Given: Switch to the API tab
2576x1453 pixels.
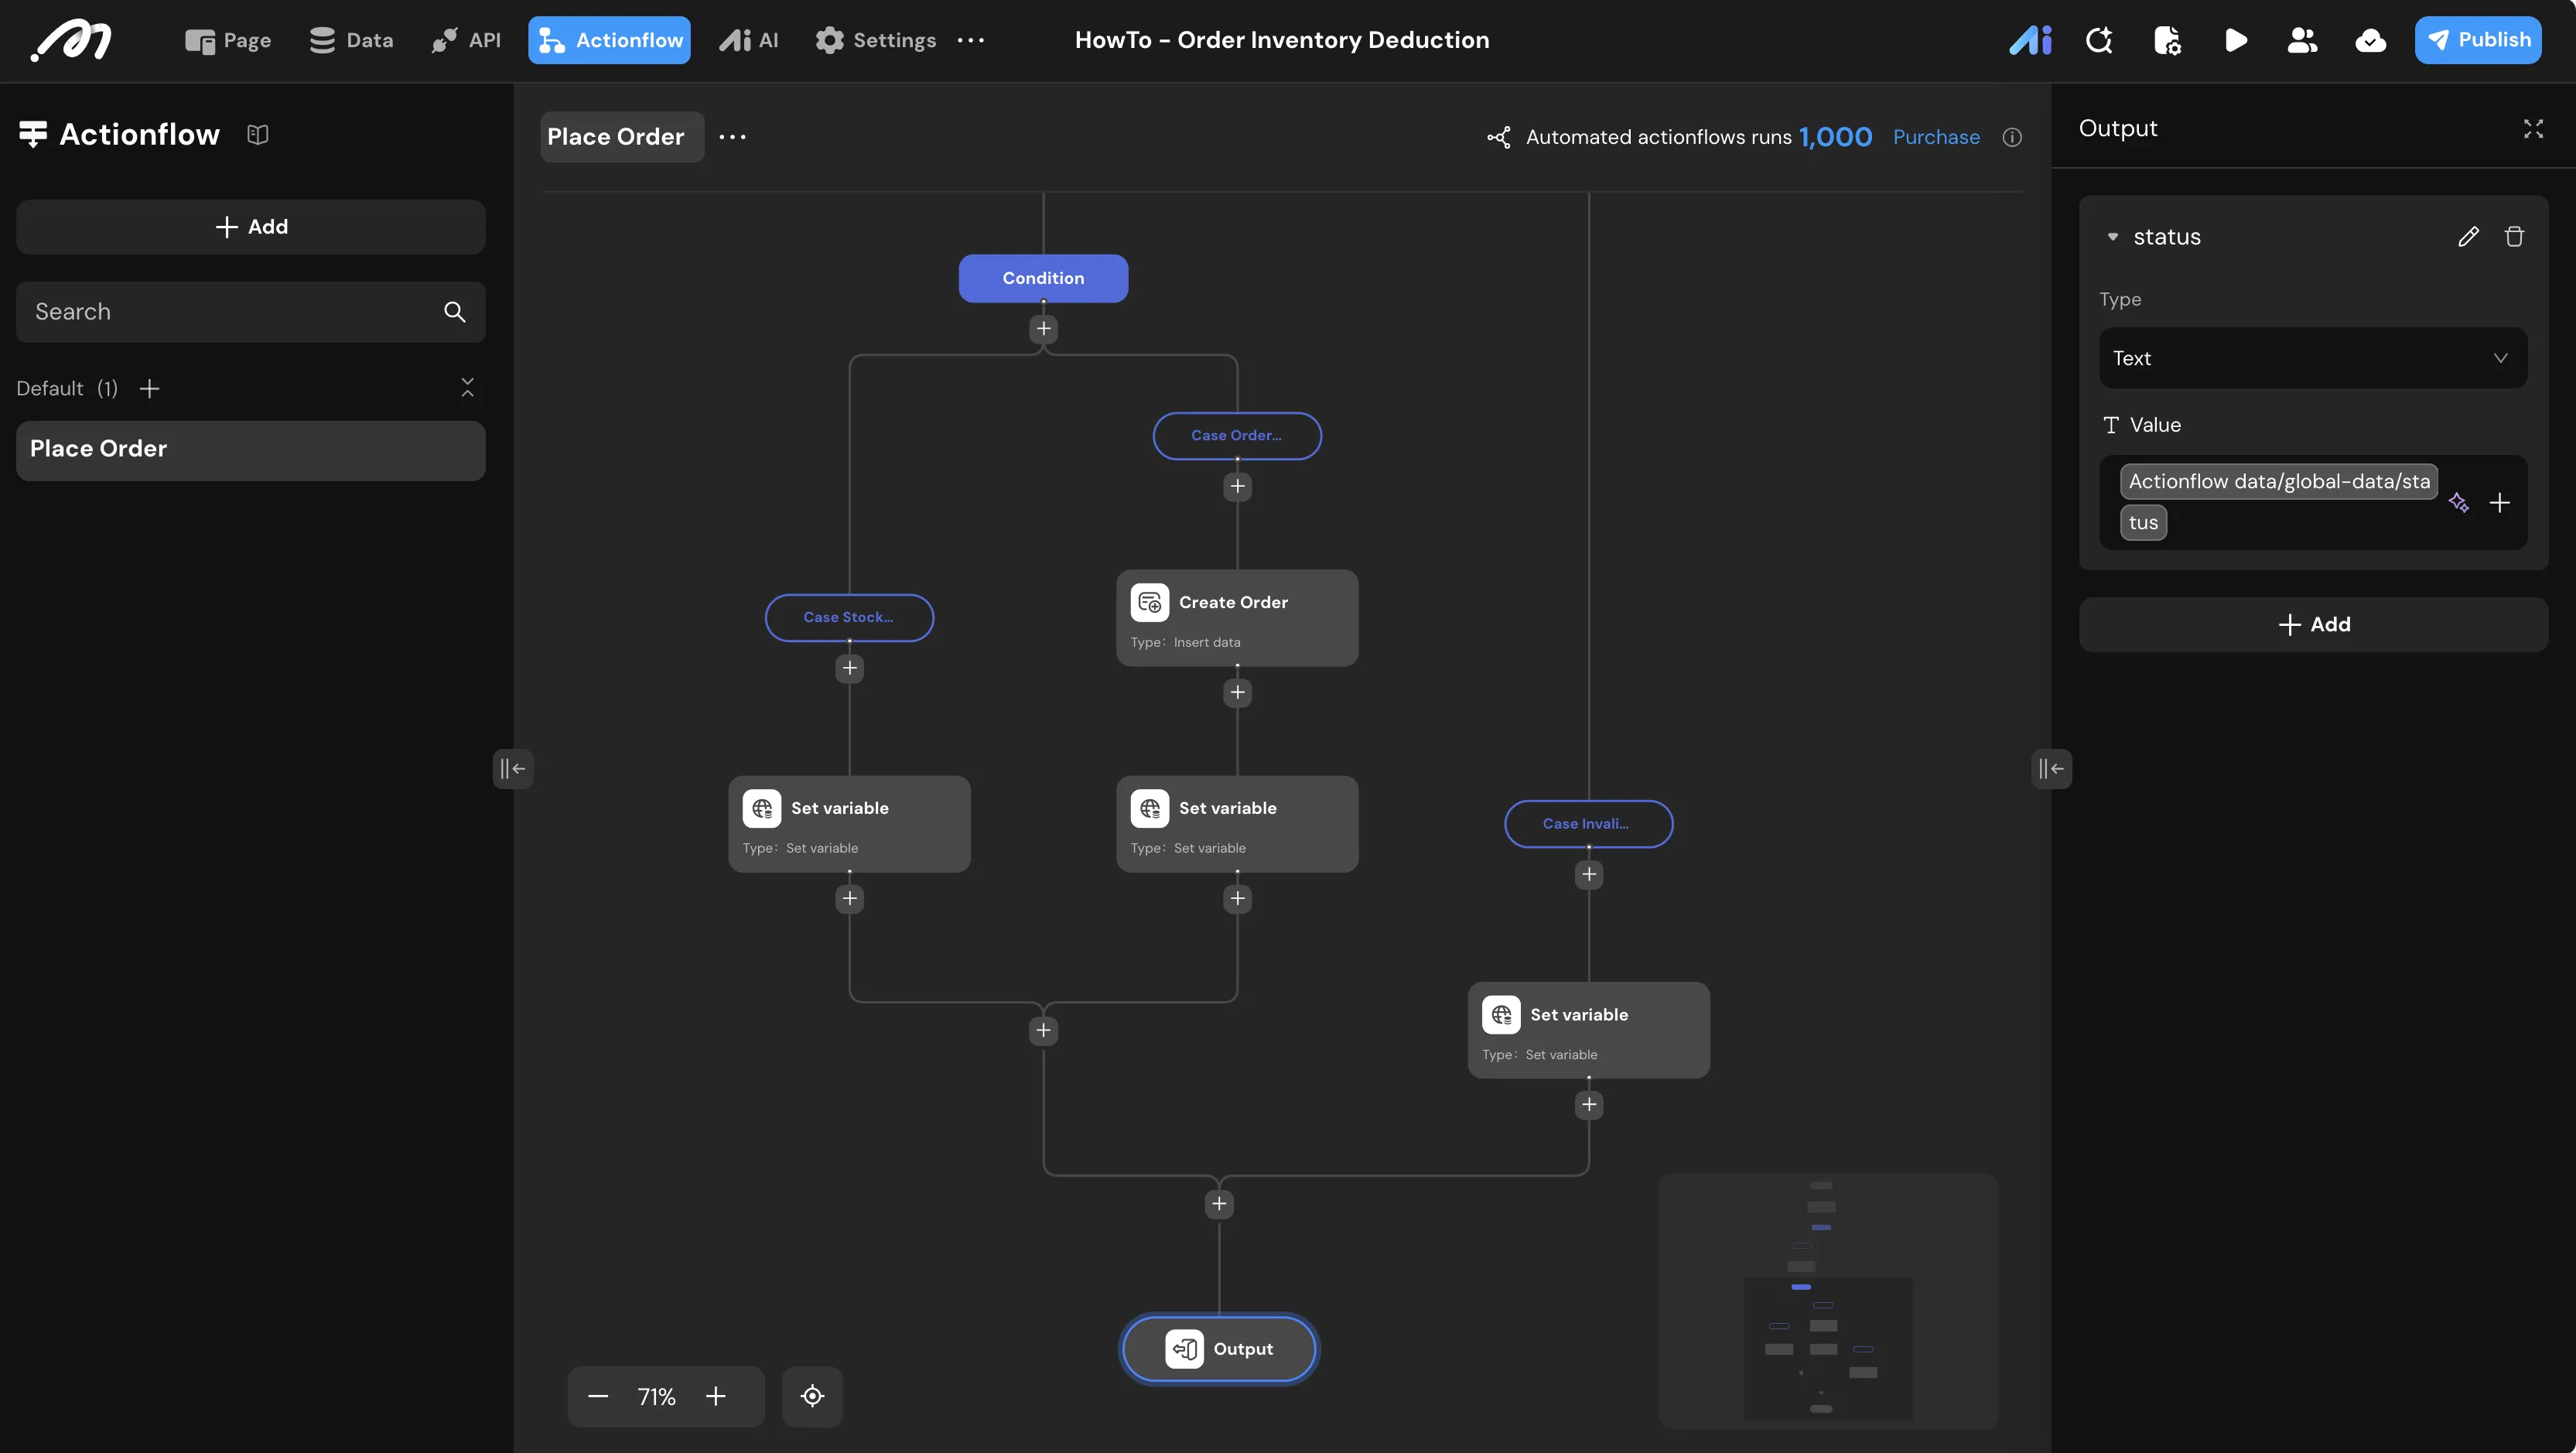Looking at the screenshot, I should [x=466, y=40].
